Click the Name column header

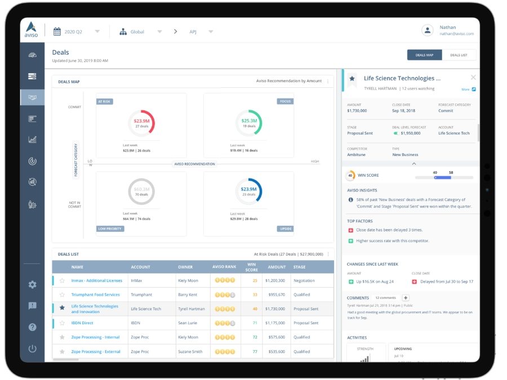77,267
